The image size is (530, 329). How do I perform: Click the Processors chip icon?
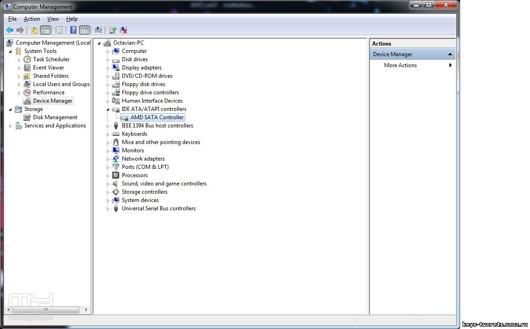(x=115, y=175)
